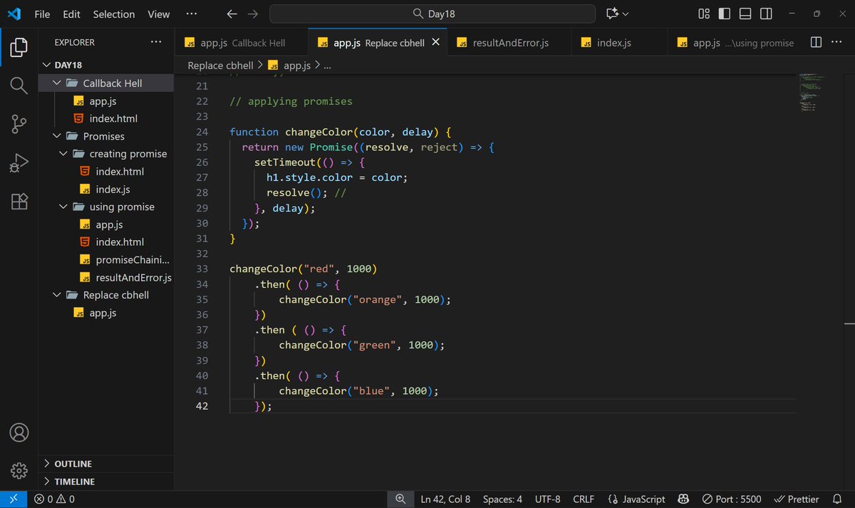Split the editor to the right
This screenshot has height=508, width=855.
(x=817, y=42)
